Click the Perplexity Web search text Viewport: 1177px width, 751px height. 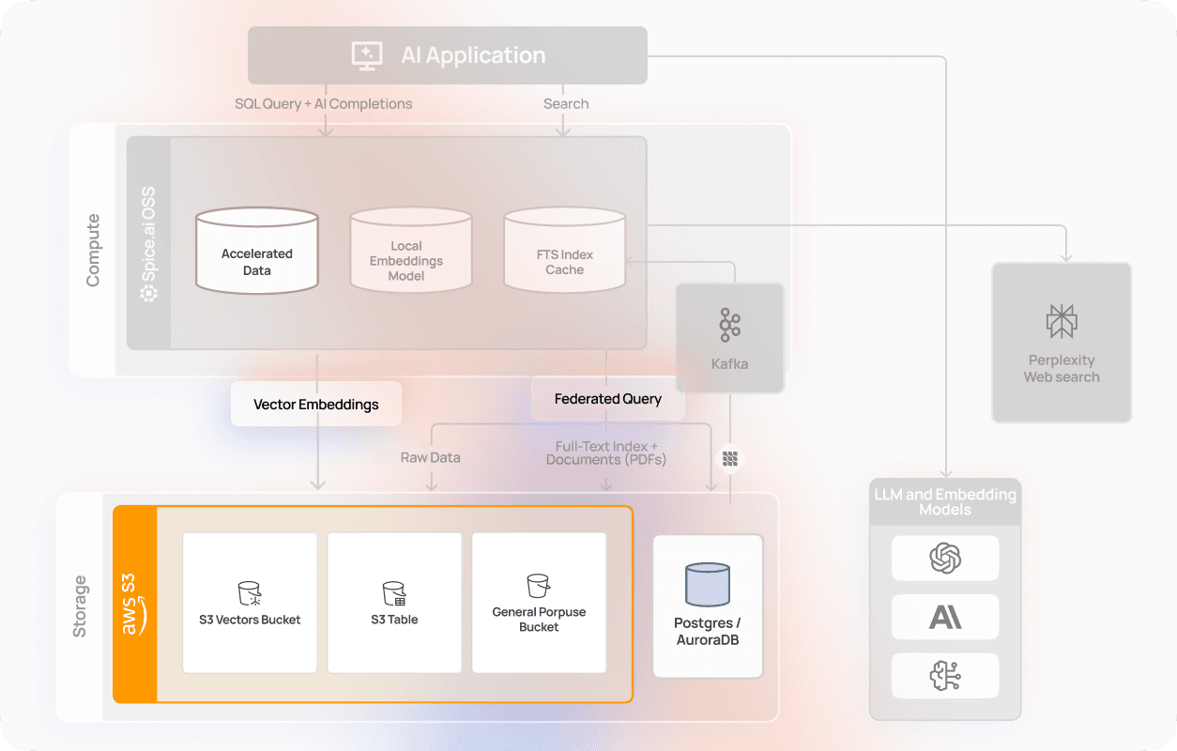pyautogui.click(x=1062, y=369)
